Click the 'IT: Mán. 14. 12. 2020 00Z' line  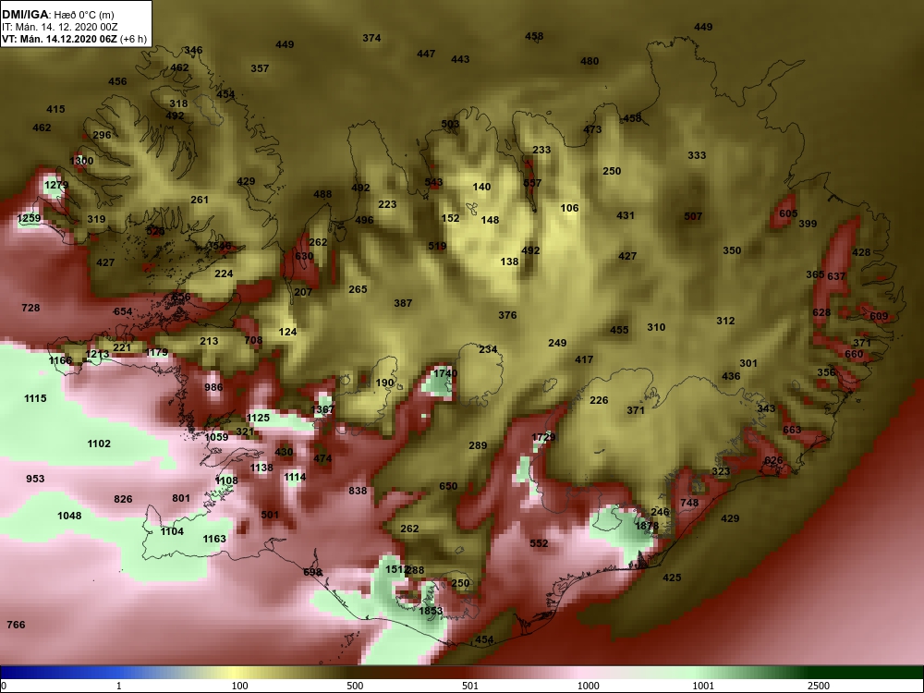click(x=59, y=27)
